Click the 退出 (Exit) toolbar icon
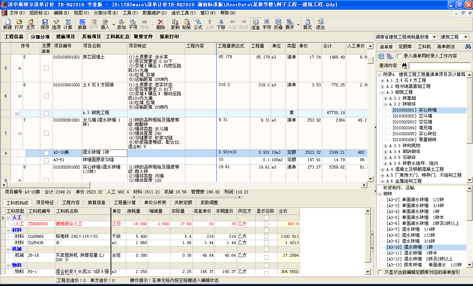 [x=320, y=24]
